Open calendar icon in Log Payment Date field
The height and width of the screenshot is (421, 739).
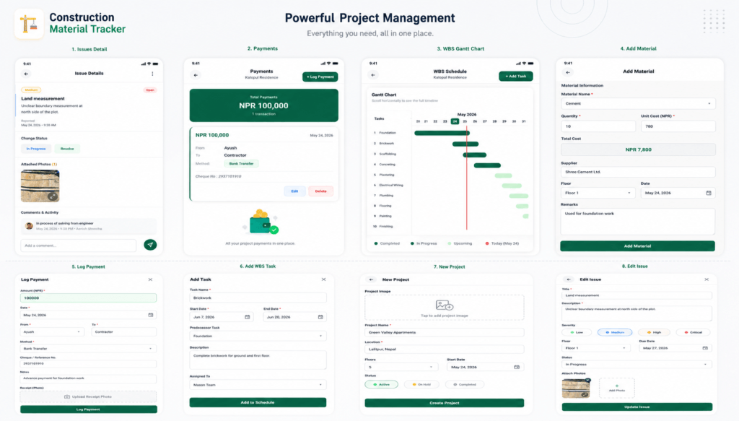click(151, 315)
